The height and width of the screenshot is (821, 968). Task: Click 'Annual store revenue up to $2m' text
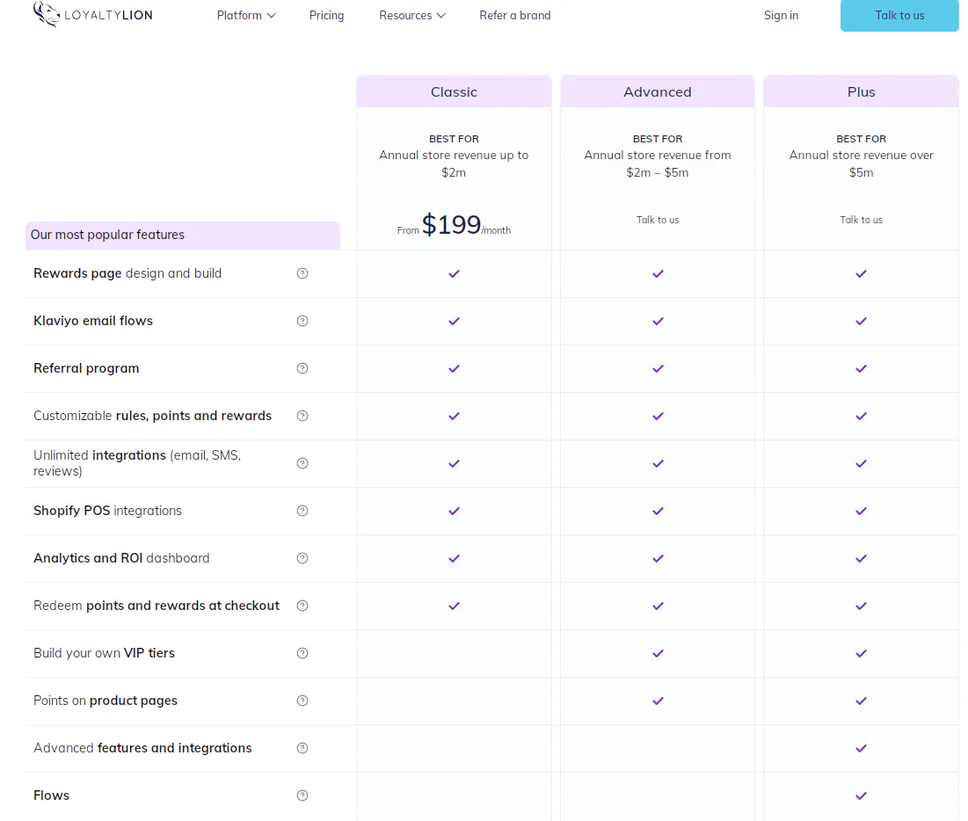tap(454, 163)
